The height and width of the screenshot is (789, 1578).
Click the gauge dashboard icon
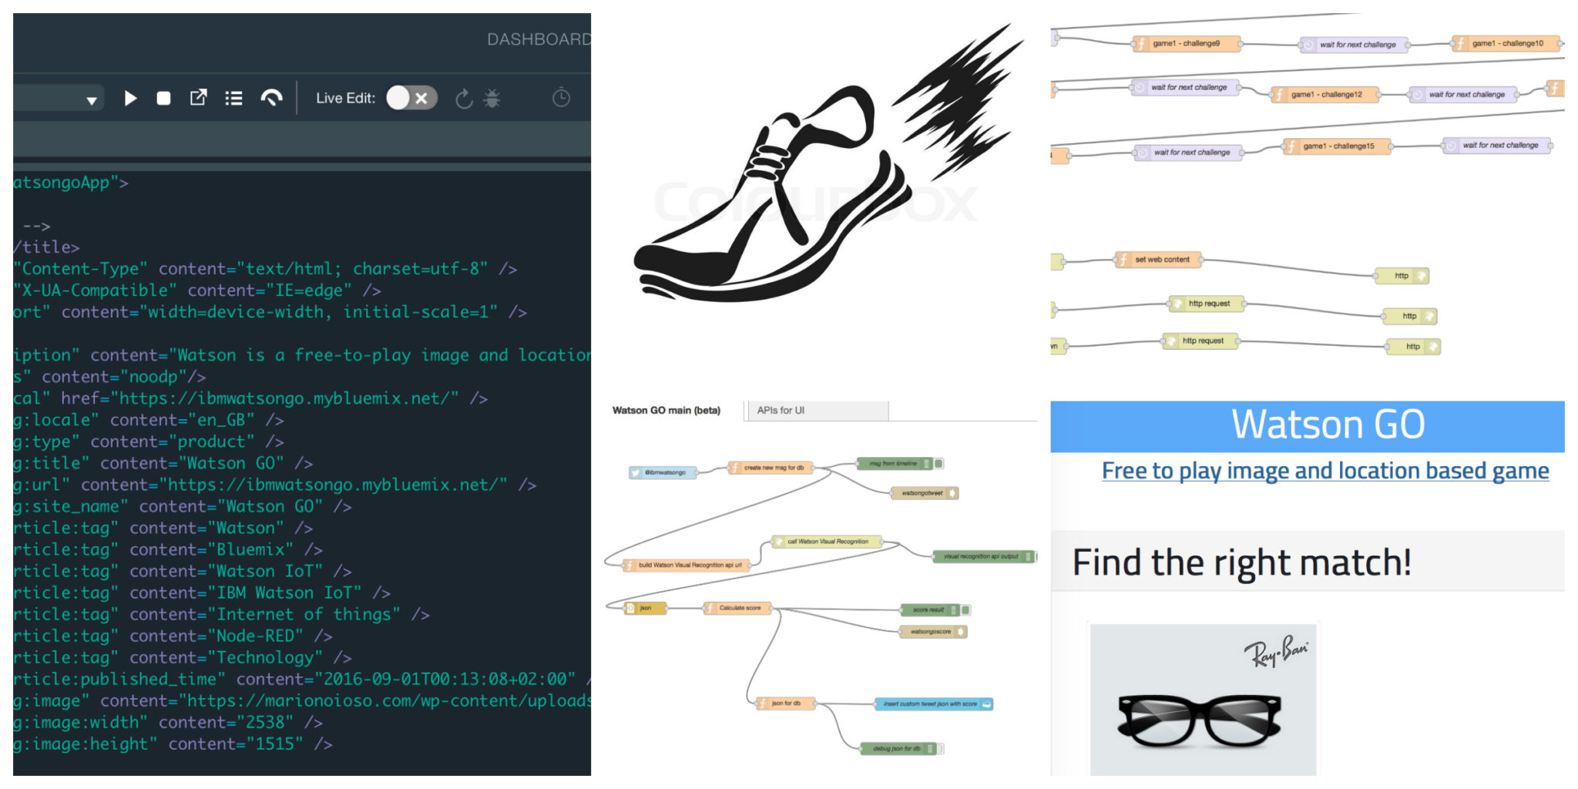click(x=271, y=98)
